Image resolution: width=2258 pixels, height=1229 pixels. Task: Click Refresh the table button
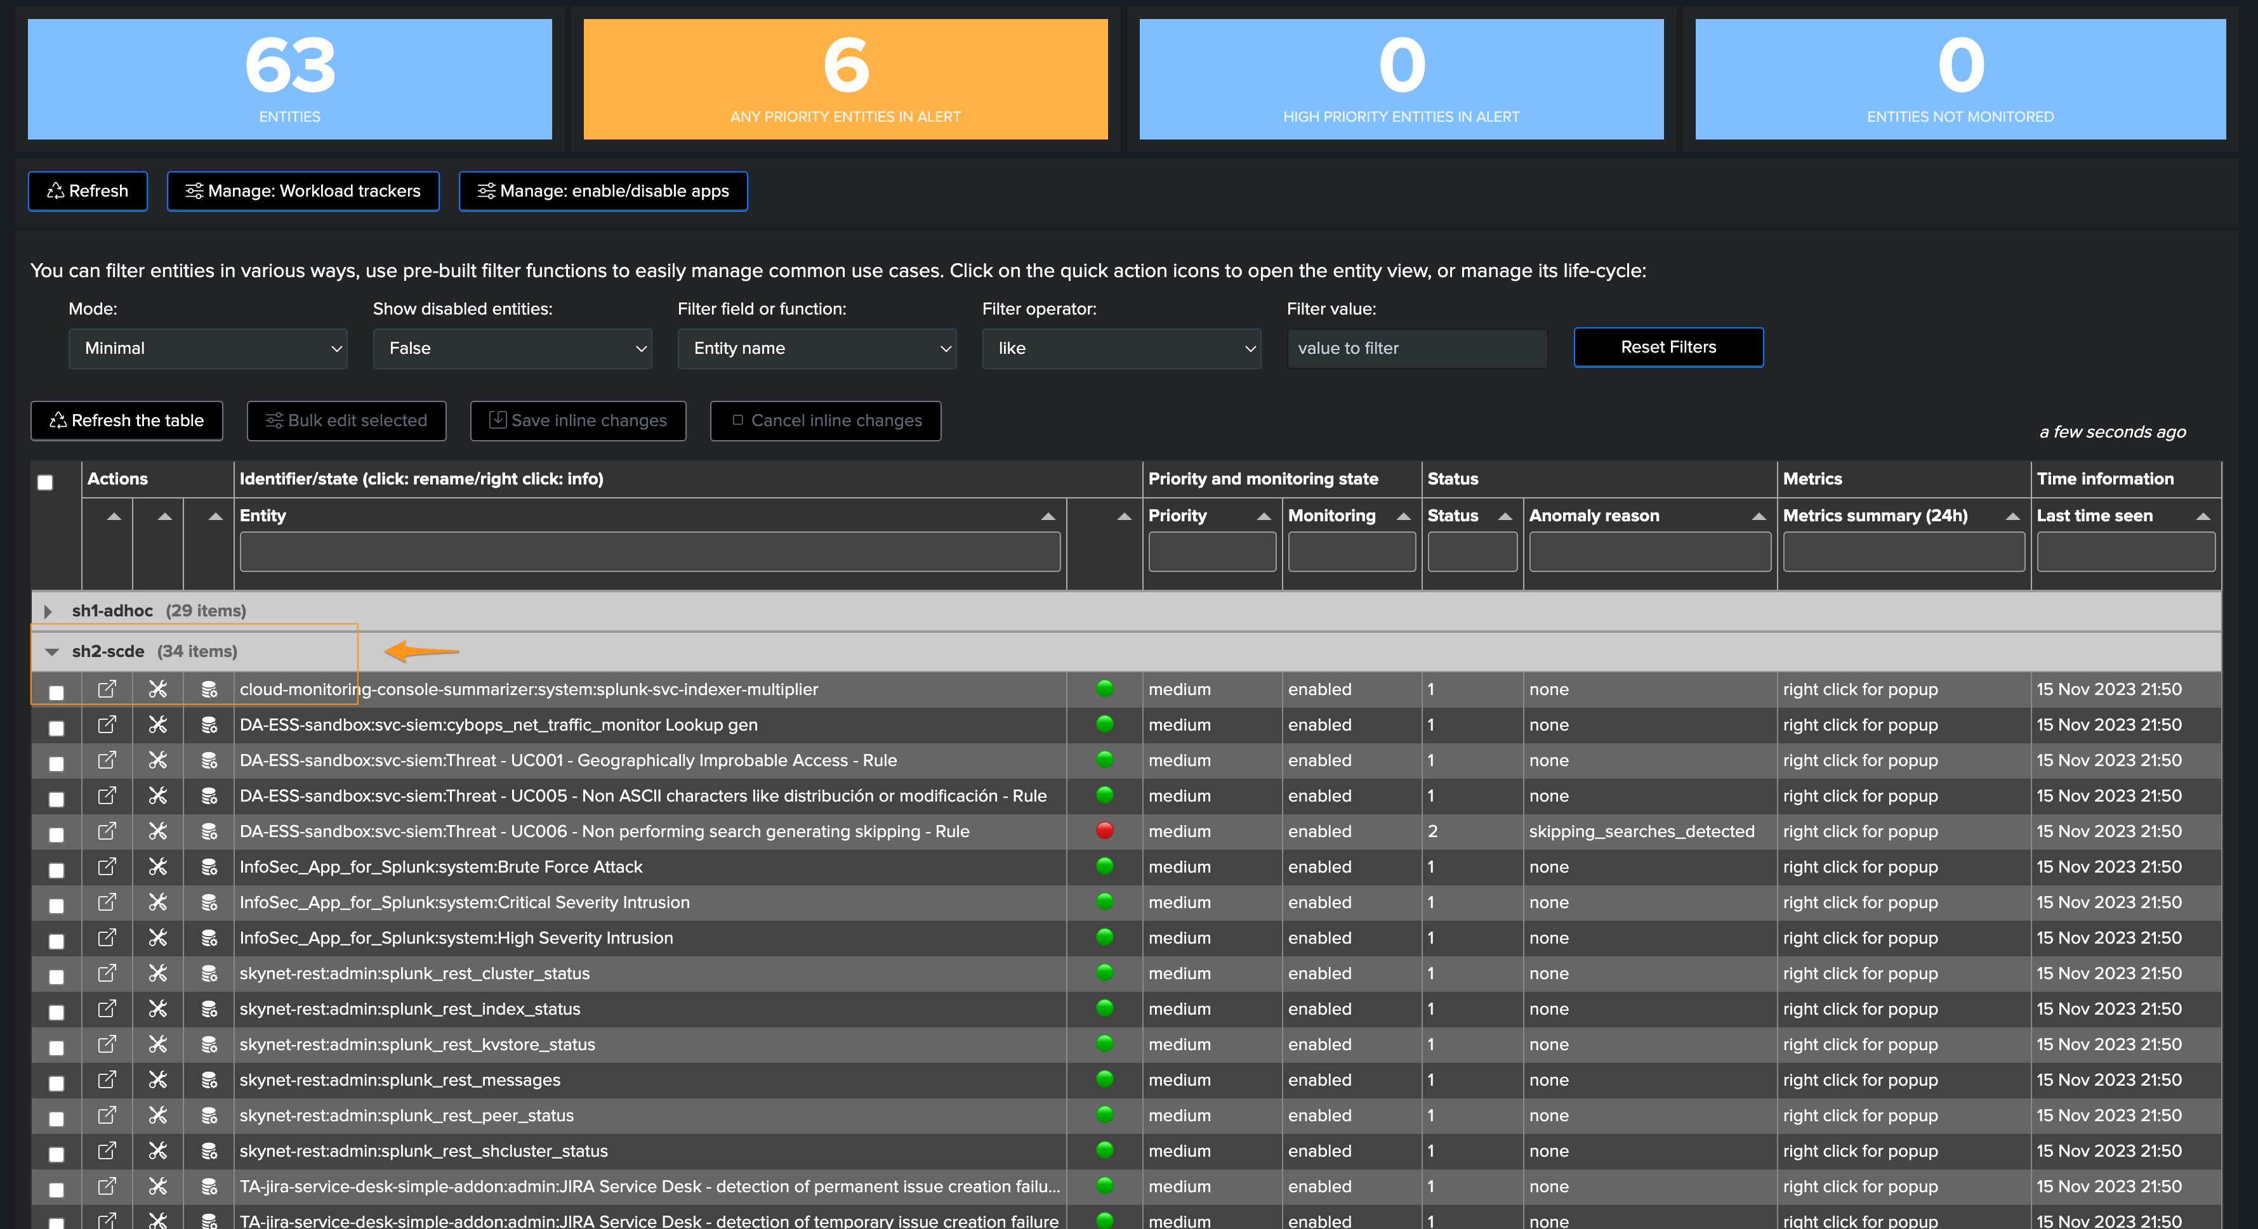(x=127, y=420)
